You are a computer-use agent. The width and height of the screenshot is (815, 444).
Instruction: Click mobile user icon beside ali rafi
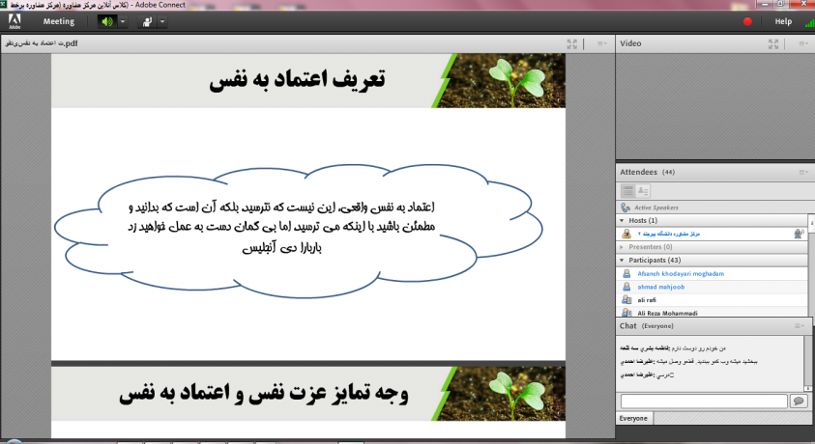pyautogui.click(x=626, y=300)
